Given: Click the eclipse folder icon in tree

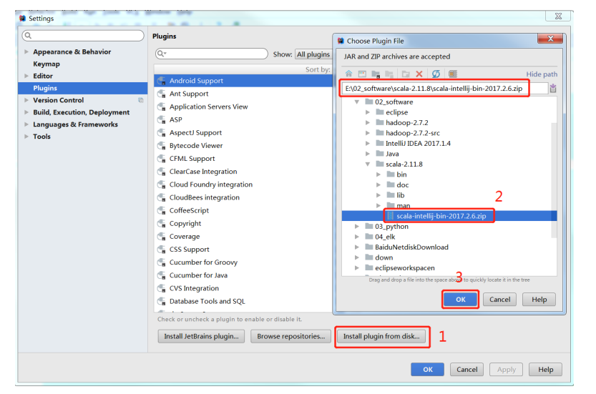Looking at the screenshot, I should point(379,112).
